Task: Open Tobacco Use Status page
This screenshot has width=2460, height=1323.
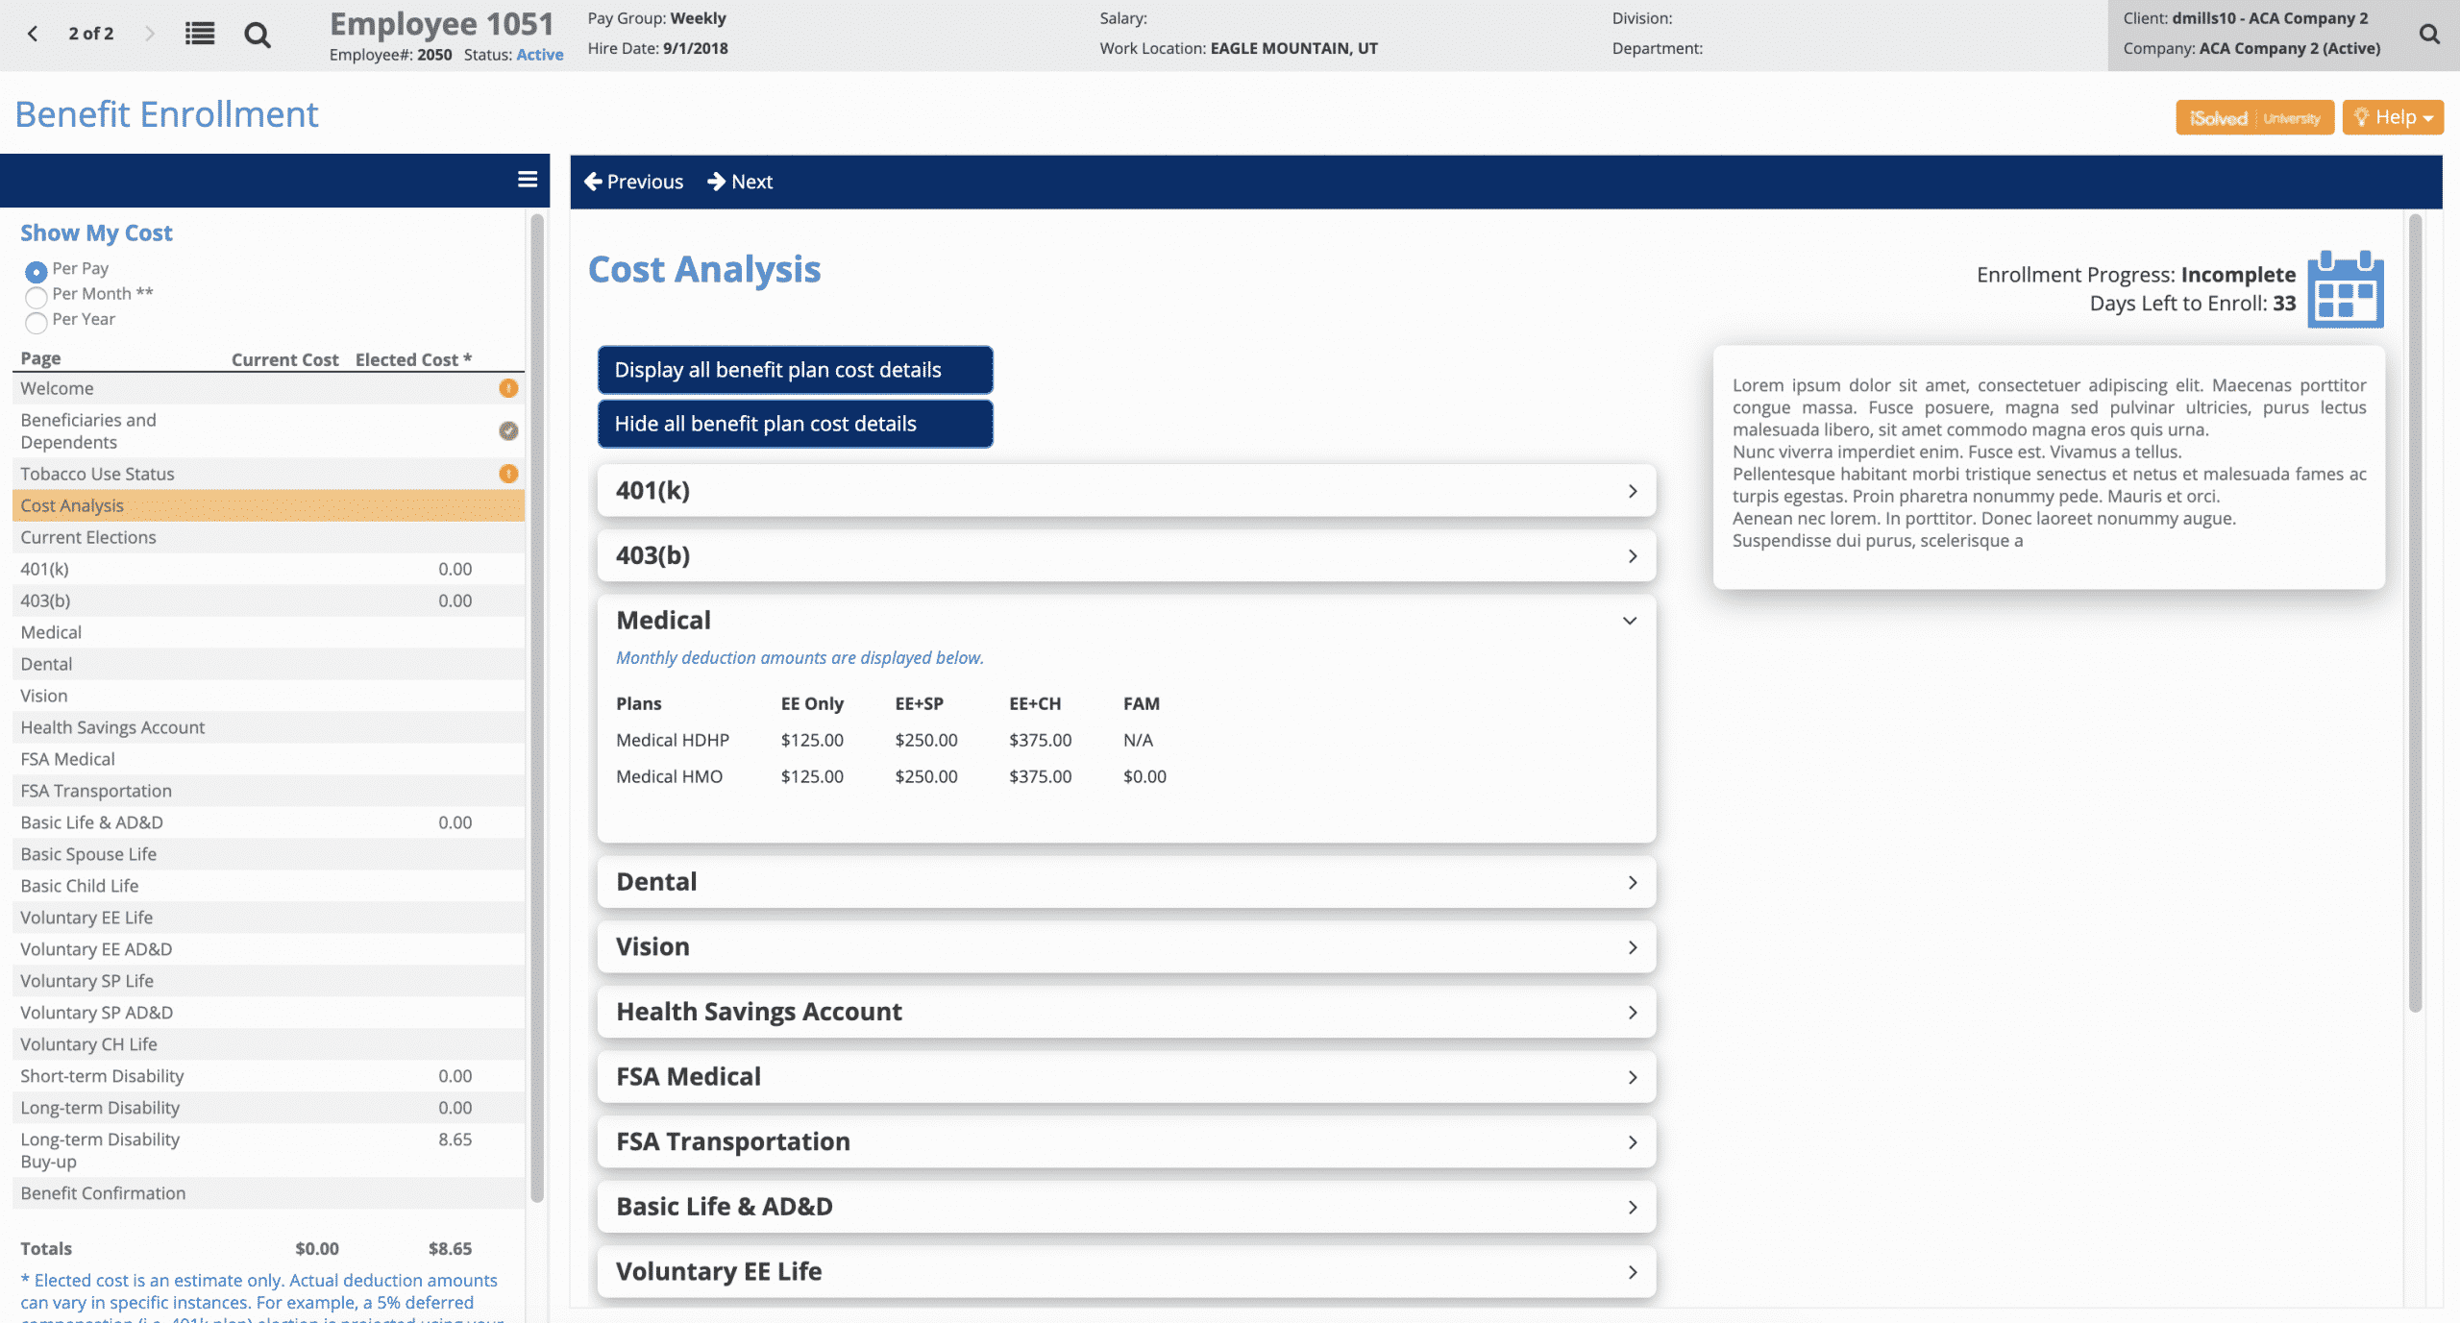Action: point(97,474)
